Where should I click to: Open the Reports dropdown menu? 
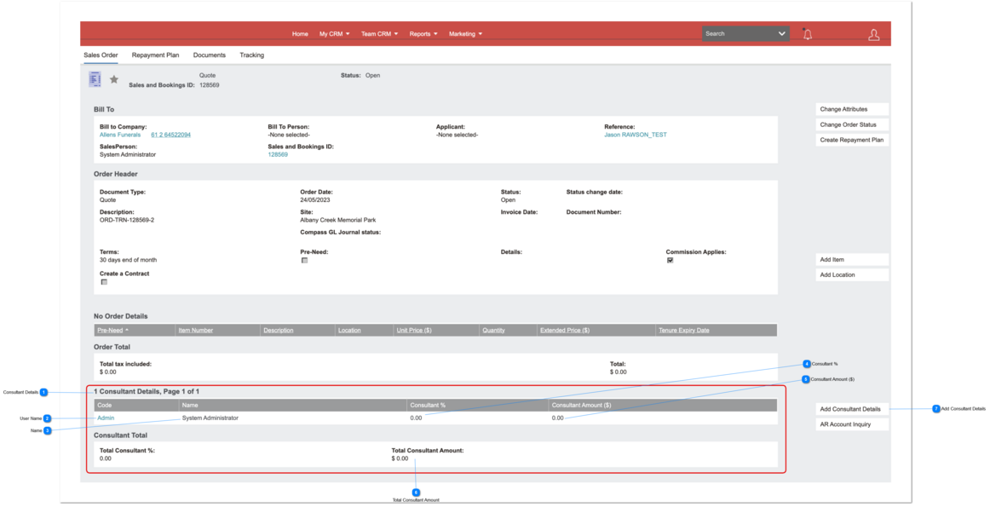point(423,34)
